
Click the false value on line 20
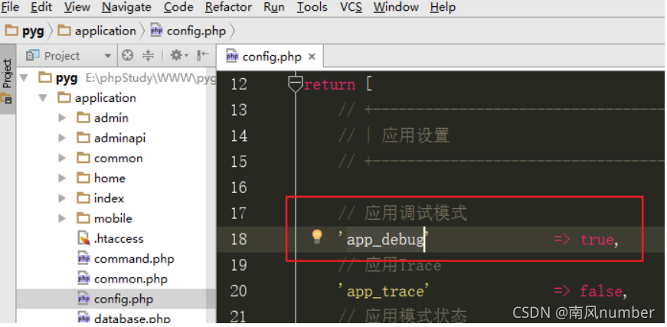pos(600,291)
